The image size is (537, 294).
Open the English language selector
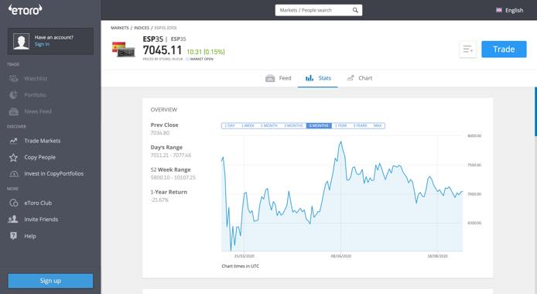pyautogui.click(x=510, y=10)
